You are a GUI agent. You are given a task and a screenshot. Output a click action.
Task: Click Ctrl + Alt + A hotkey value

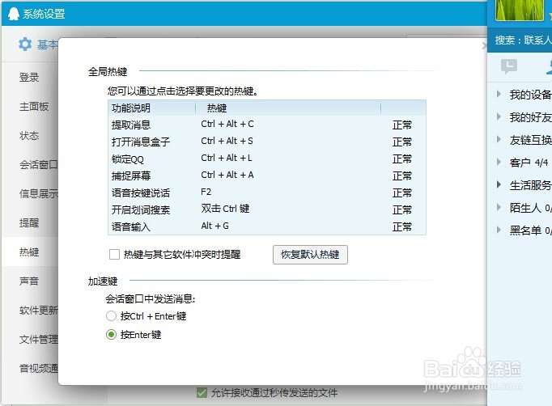click(227, 175)
